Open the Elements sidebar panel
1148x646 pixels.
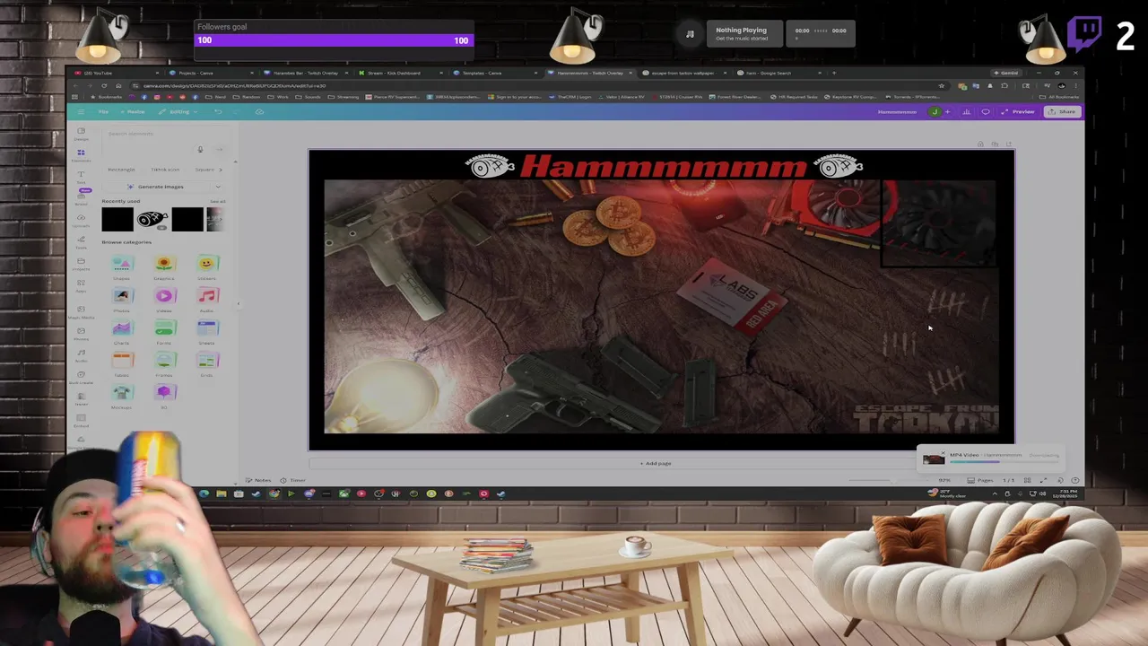pyautogui.click(x=81, y=155)
